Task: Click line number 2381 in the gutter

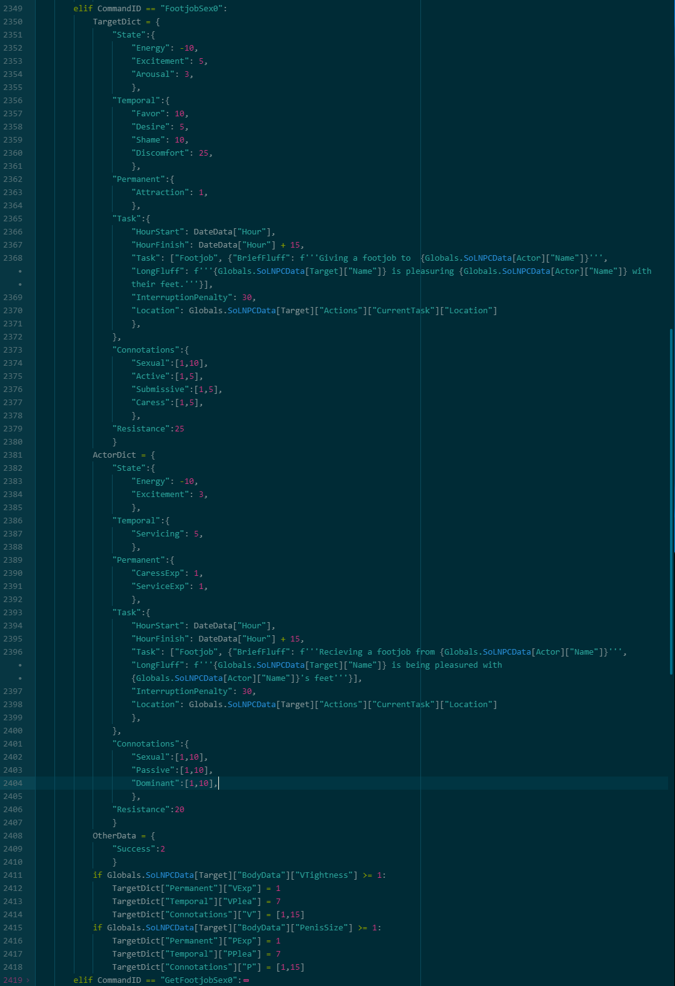Action: 13,455
